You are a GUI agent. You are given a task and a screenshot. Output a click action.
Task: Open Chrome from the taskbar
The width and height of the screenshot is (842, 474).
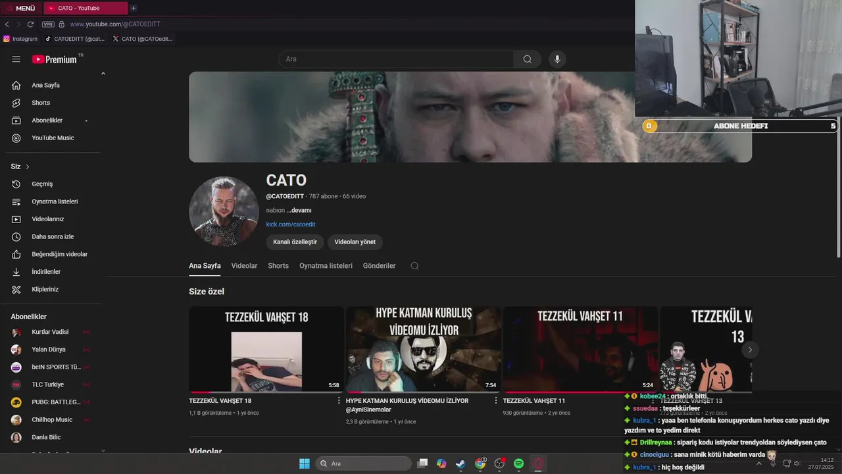click(481, 463)
